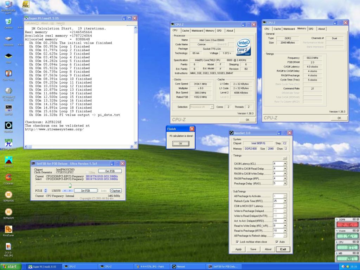Launch SetFSB desktop shortcut
Screen dimensions: 360x270
click(8, 110)
